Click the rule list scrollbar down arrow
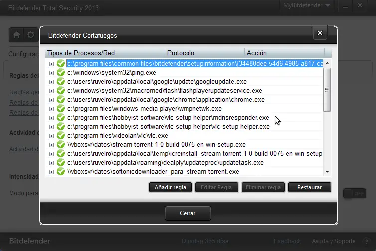 point(327,172)
